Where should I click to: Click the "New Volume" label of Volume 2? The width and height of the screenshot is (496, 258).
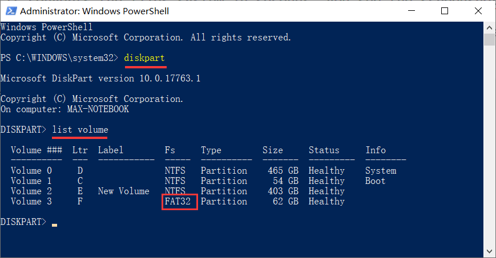pyautogui.click(x=123, y=191)
